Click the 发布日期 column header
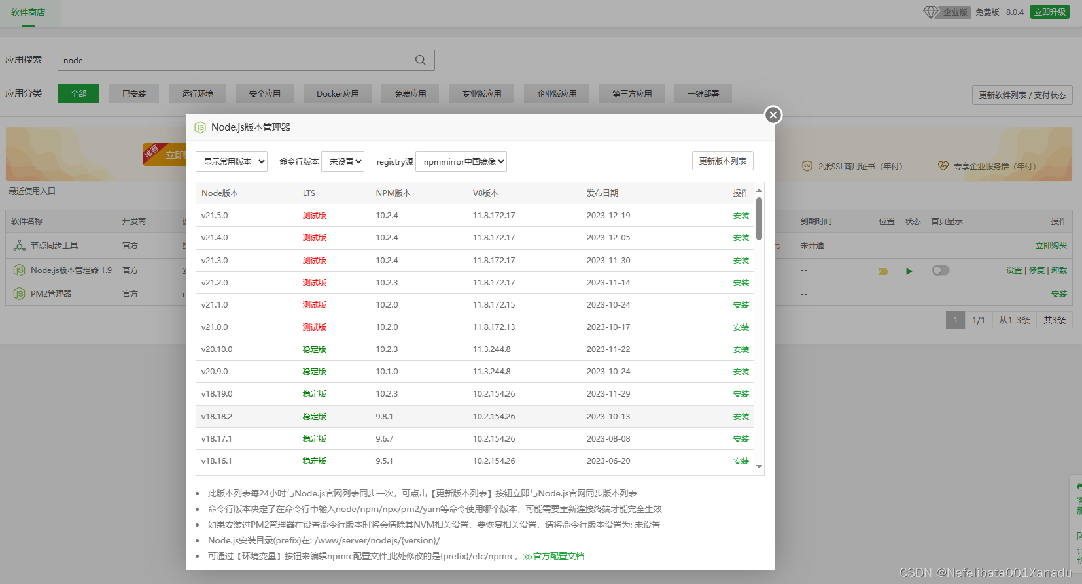Viewport: 1082px width, 584px height. pos(602,193)
